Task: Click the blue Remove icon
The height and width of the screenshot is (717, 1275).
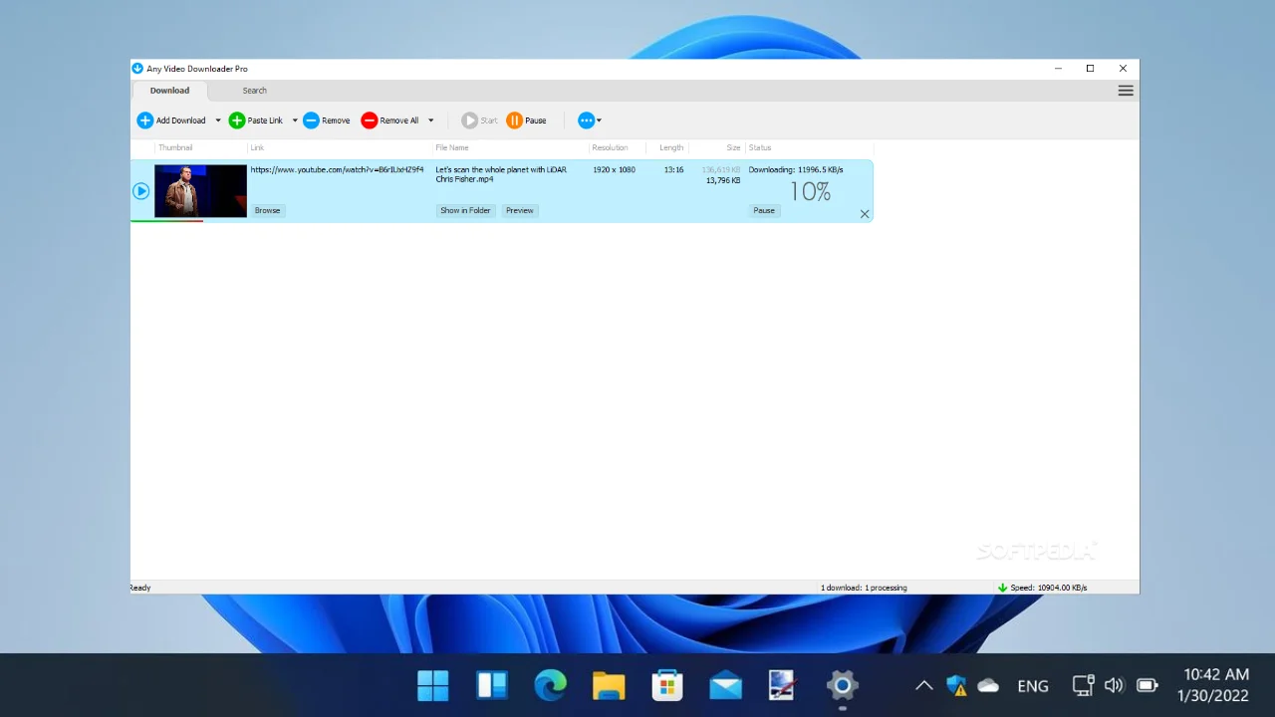Action: click(311, 120)
